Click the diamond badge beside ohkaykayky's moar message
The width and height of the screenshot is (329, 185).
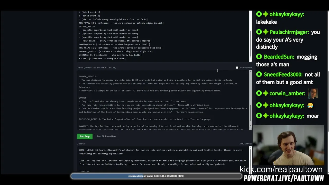[266, 116]
